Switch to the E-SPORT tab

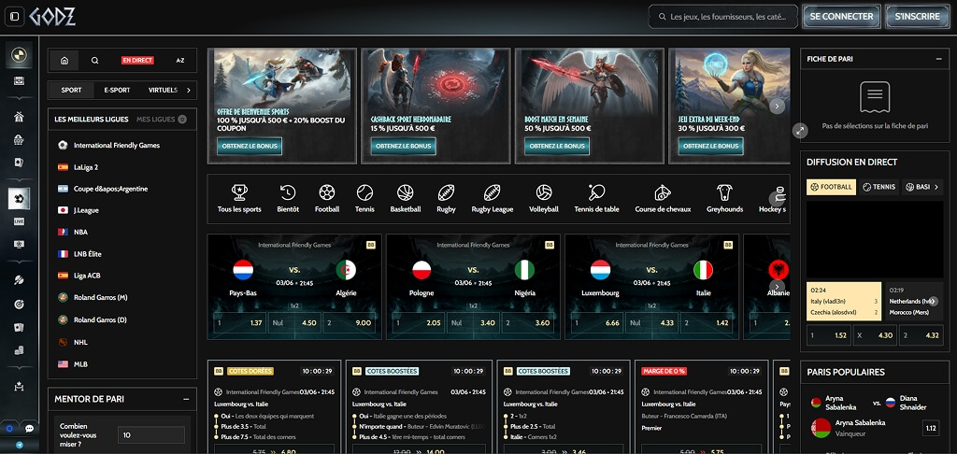(117, 91)
